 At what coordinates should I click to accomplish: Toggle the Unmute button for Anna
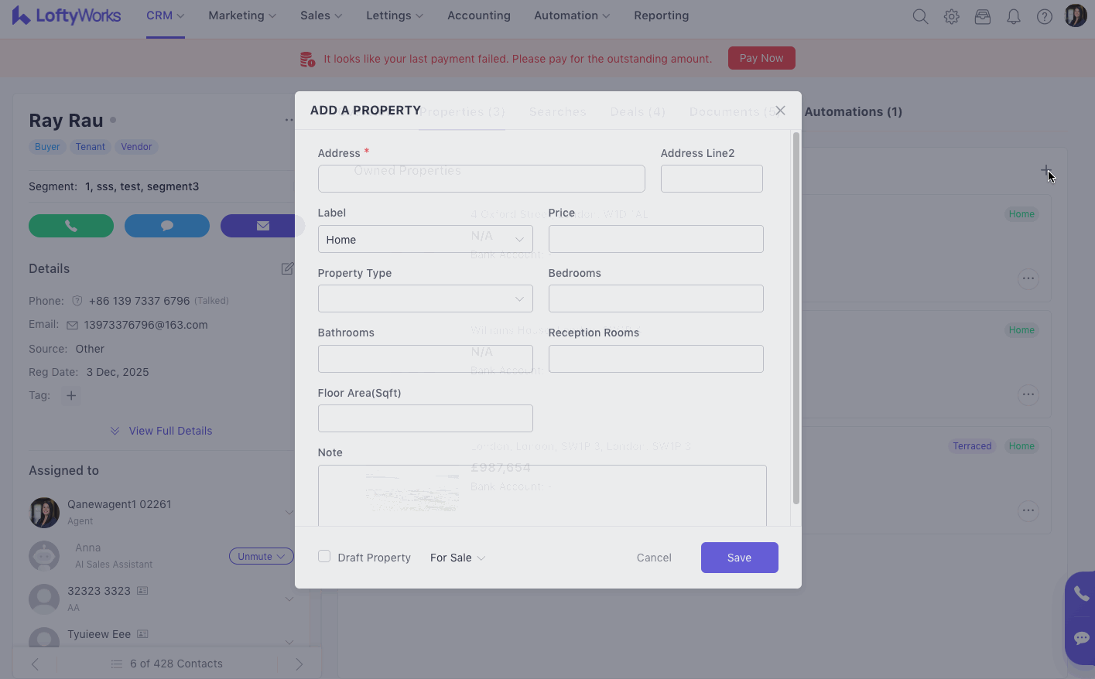click(261, 556)
